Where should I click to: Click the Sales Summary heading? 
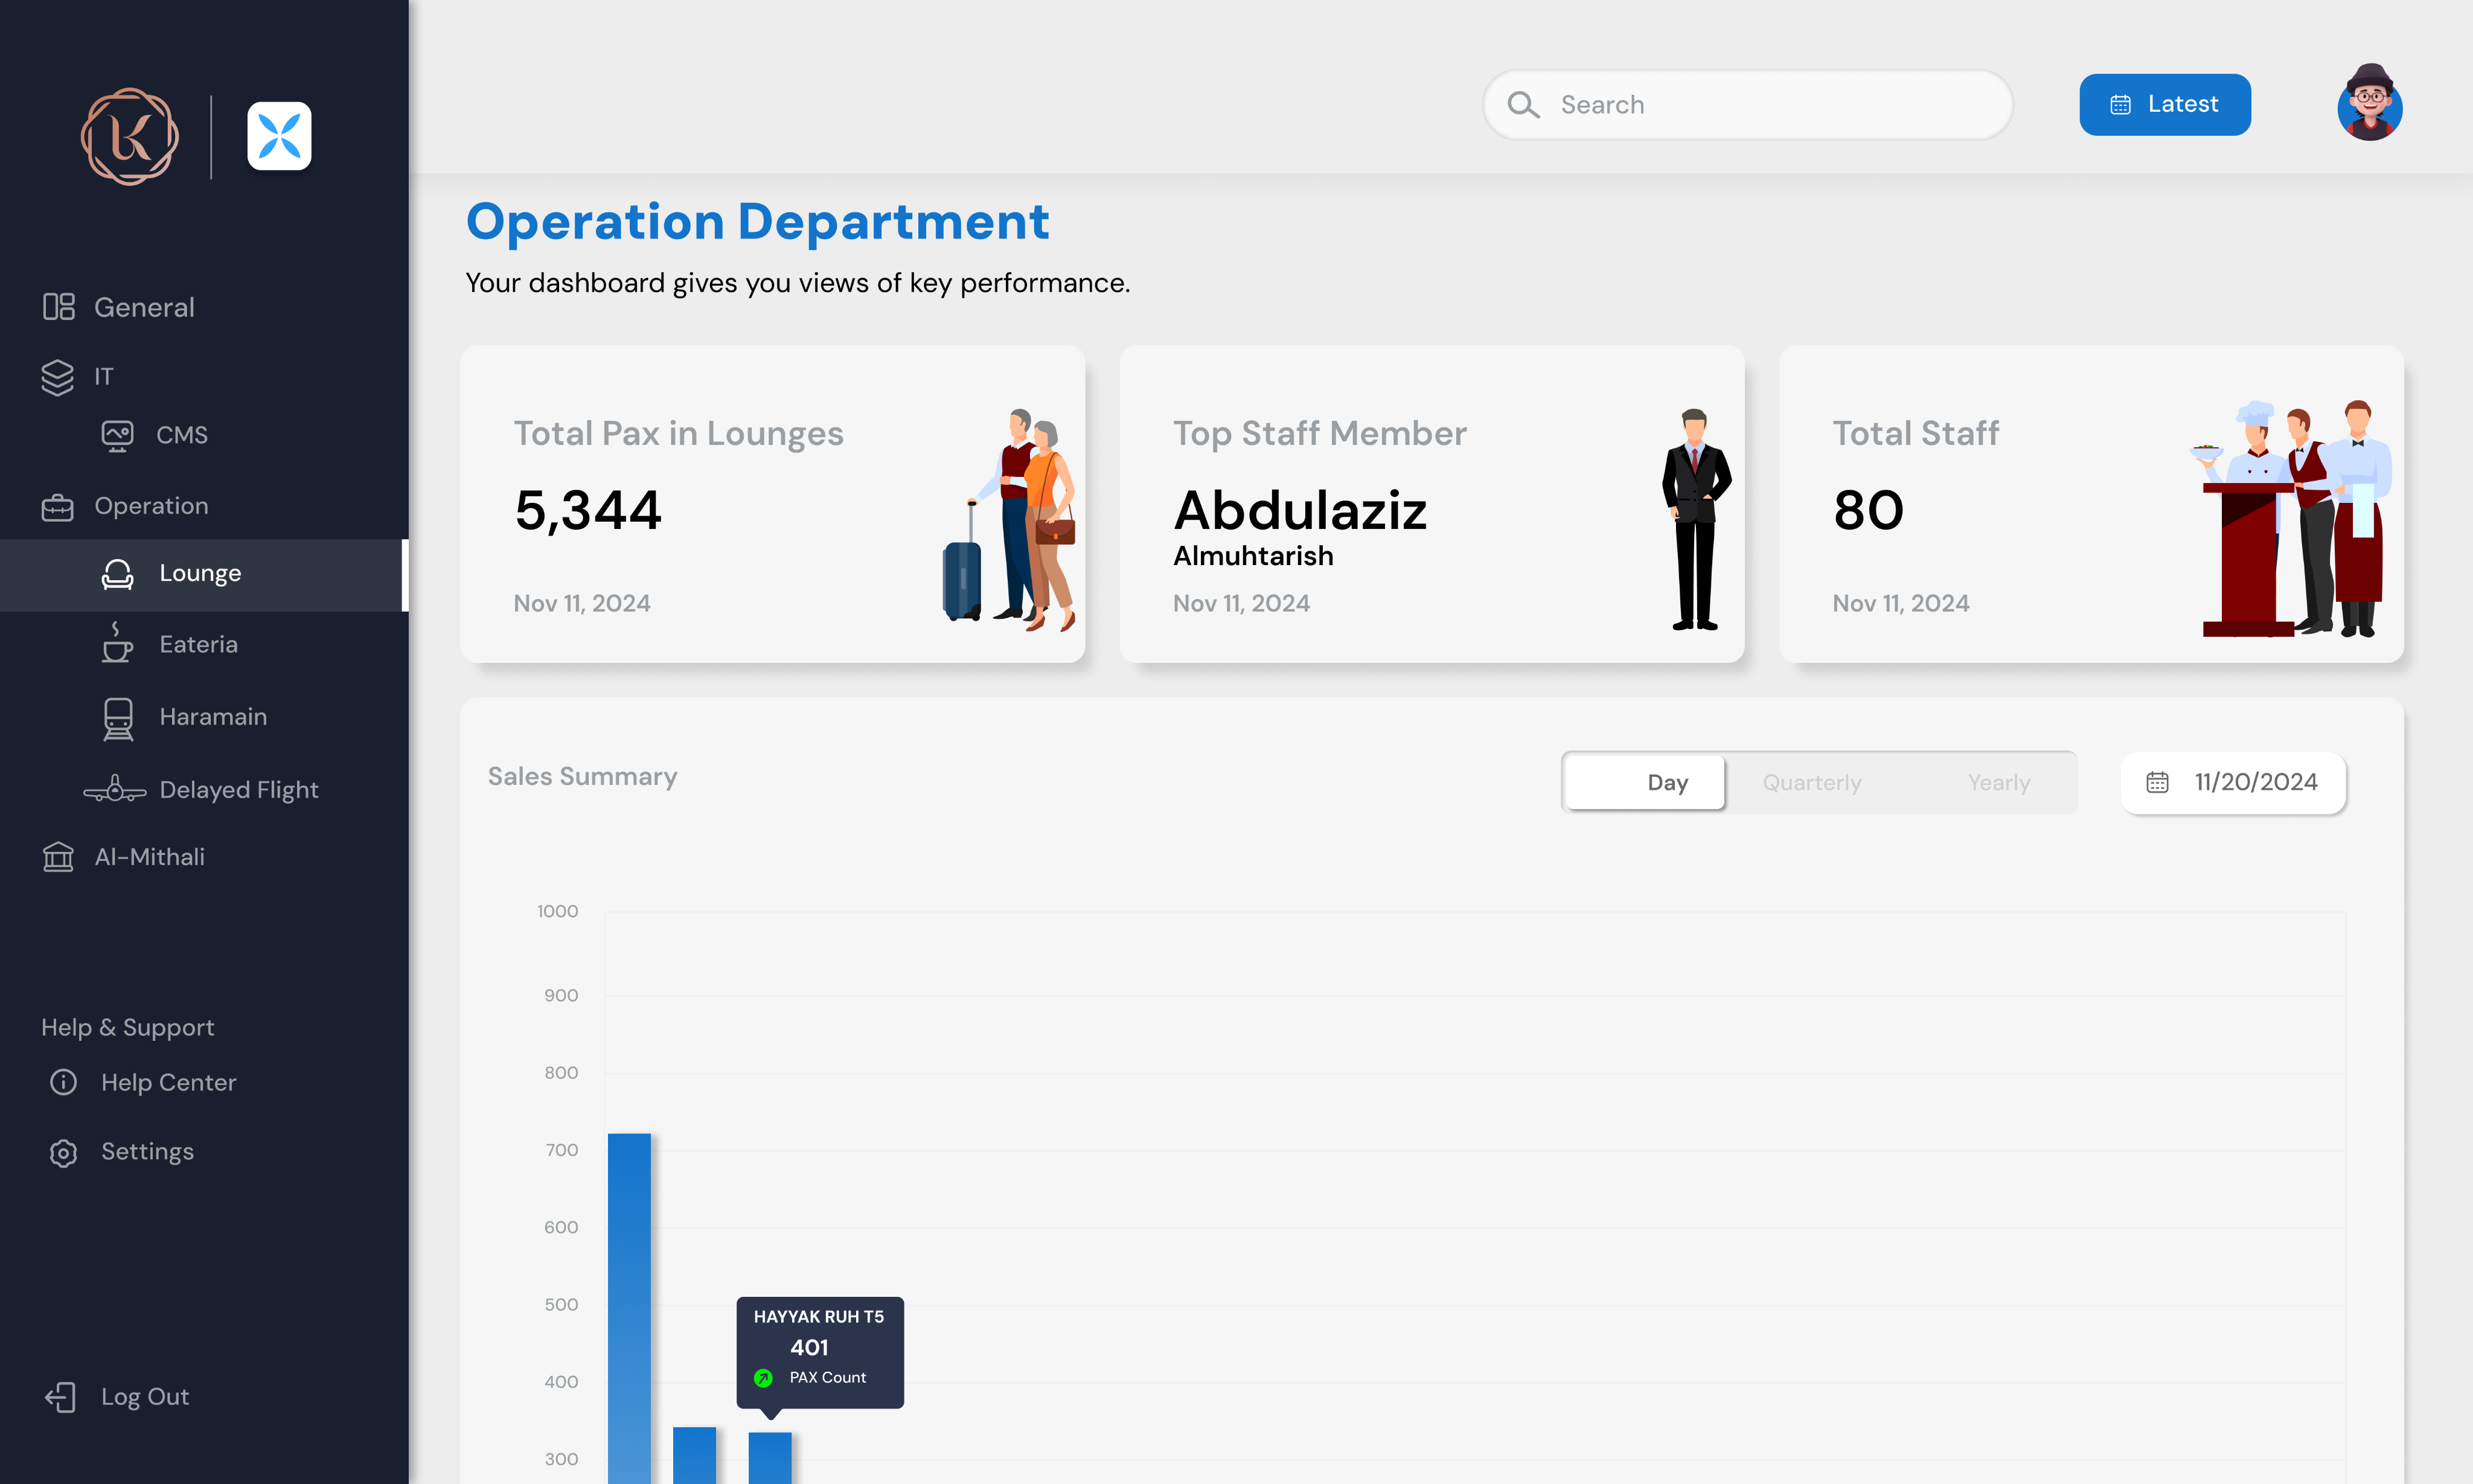pos(582,777)
